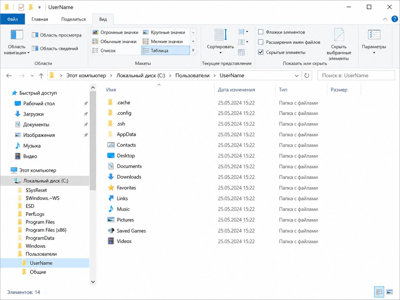Open the Файл menu tab
400x300 pixels.
(12, 19)
